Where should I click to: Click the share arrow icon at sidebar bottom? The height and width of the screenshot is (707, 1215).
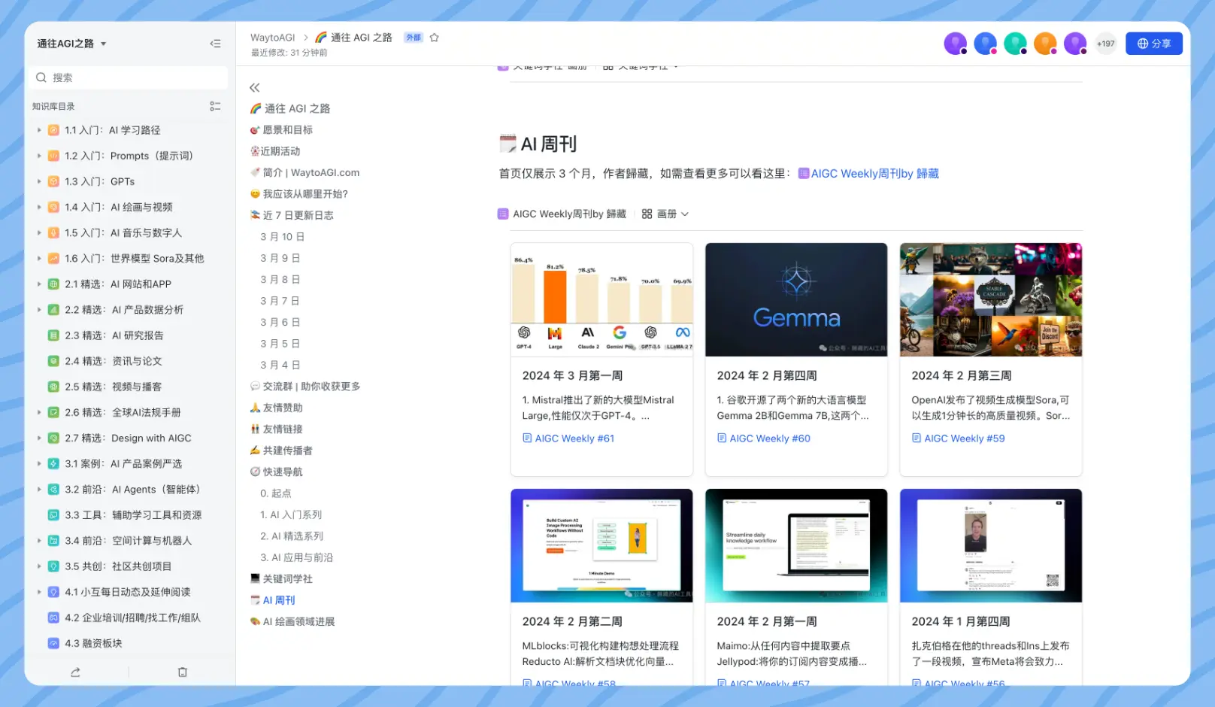click(75, 672)
